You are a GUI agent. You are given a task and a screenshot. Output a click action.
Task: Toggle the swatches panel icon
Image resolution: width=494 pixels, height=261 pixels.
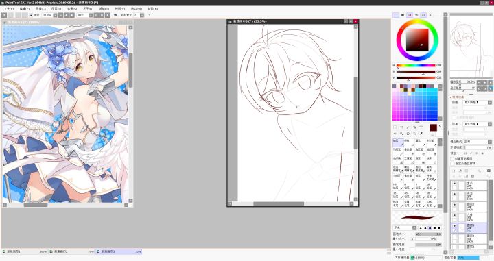(423, 15)
